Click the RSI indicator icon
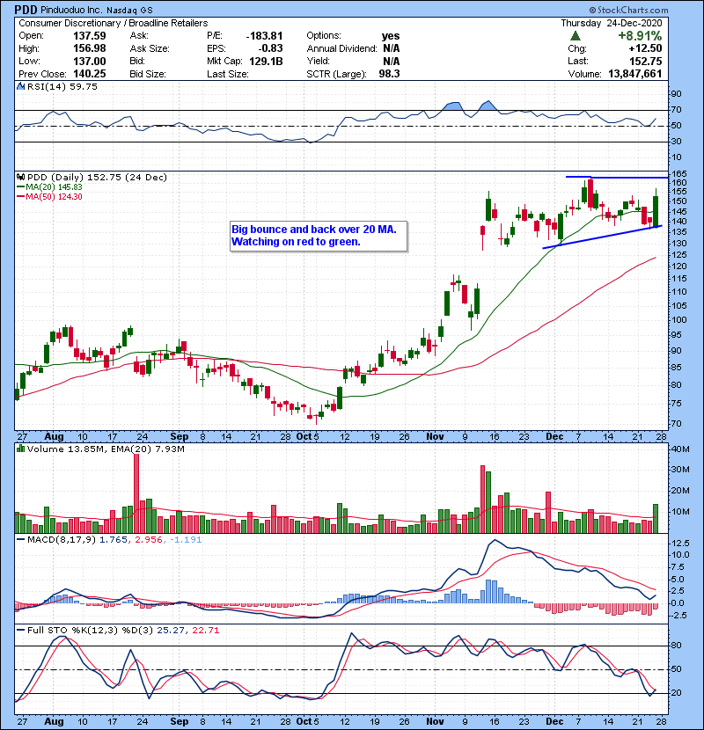This screenshot has height=730, width=704. 20,86
